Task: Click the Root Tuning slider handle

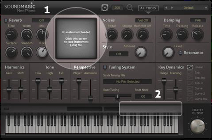Action: click(117, 96)
